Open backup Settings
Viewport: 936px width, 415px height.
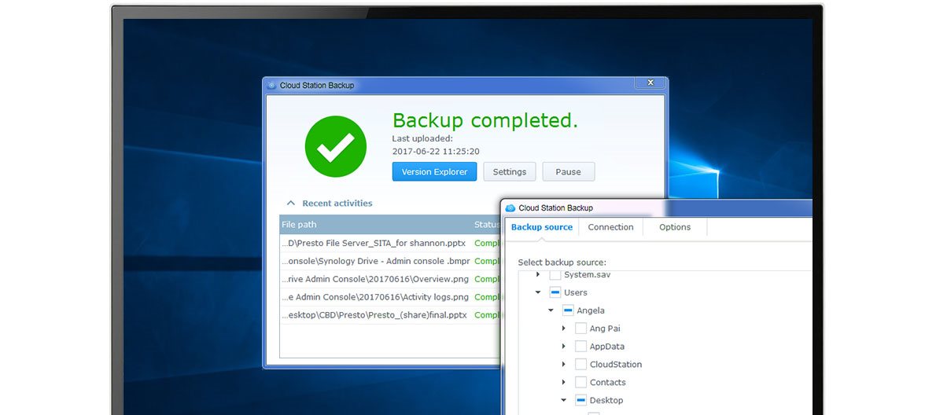click(x=509, y=171)
